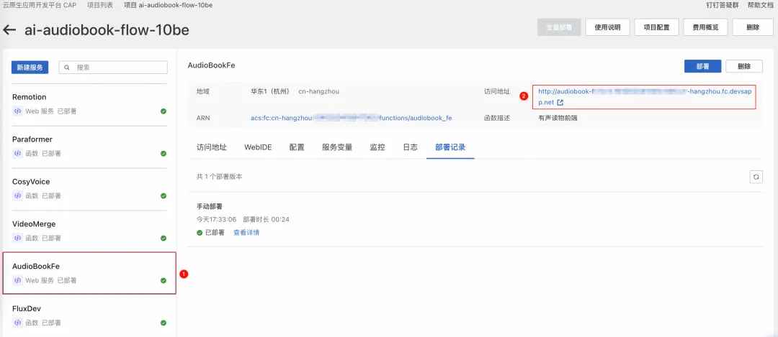The height and width of the screenshot is (337, 778).
Task: Open 项目配置 in the top bar
Action: pos(656,28)
